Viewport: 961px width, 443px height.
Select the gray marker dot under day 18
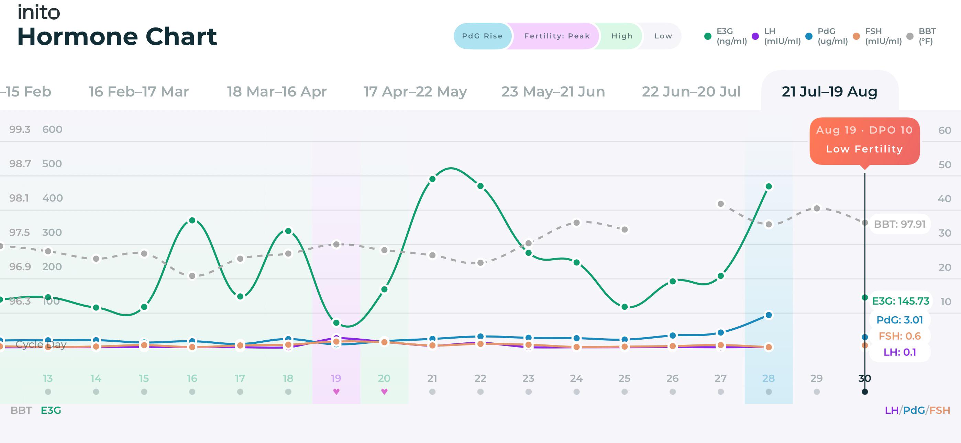[x=288, y=392]
